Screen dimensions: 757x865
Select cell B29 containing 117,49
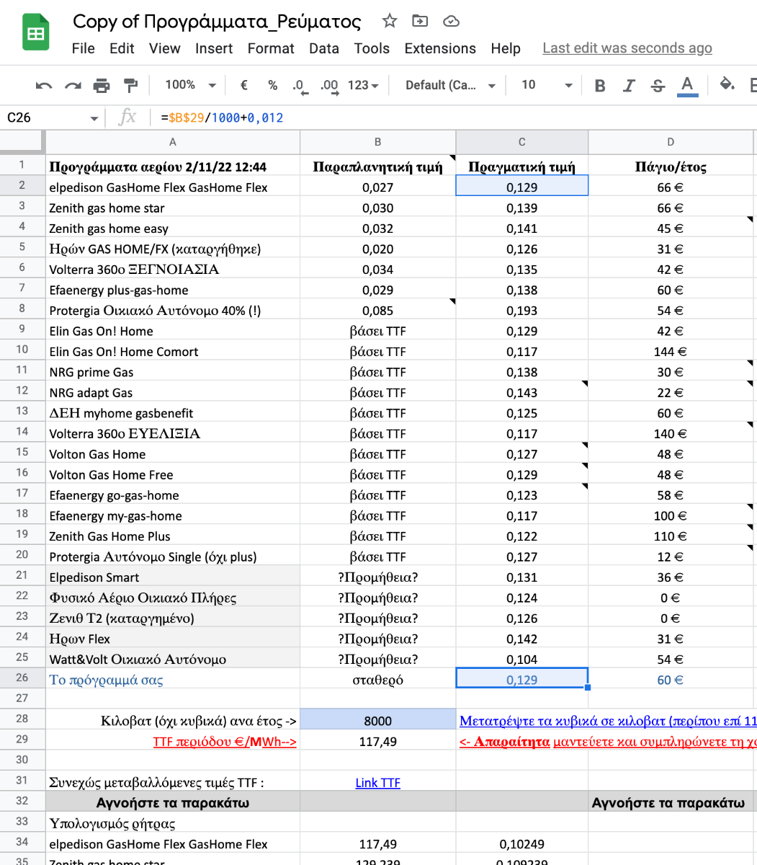(x=378, y=740)
